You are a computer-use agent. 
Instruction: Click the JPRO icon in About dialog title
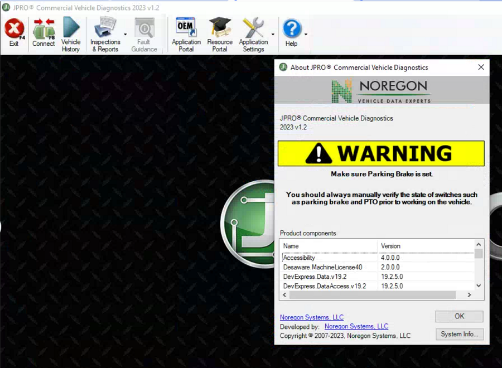click(x=283, y=67)
